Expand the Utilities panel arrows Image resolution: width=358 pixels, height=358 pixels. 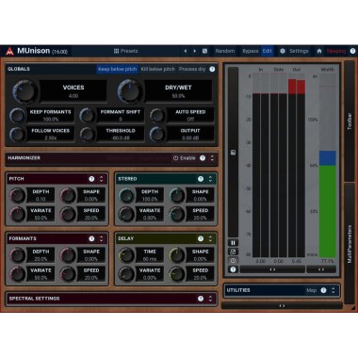(333, 290)
